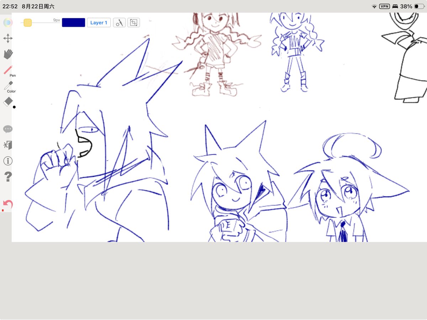This screenshot has width=427, height=320.
Task: Select the Eraser tool
Action: [x=8, y=102]
